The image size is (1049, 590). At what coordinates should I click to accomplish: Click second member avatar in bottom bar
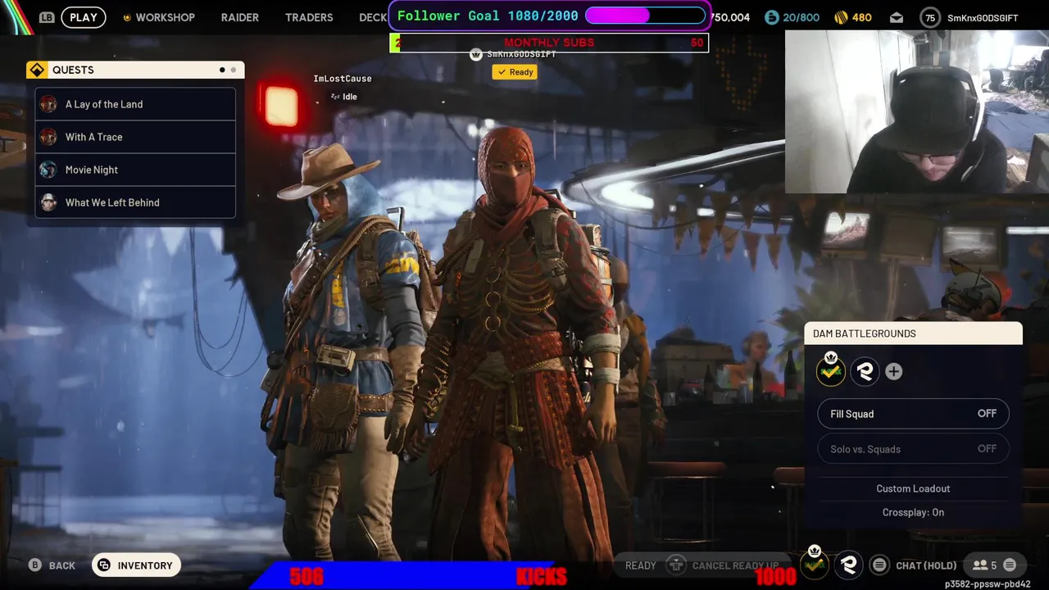(849, 565)
